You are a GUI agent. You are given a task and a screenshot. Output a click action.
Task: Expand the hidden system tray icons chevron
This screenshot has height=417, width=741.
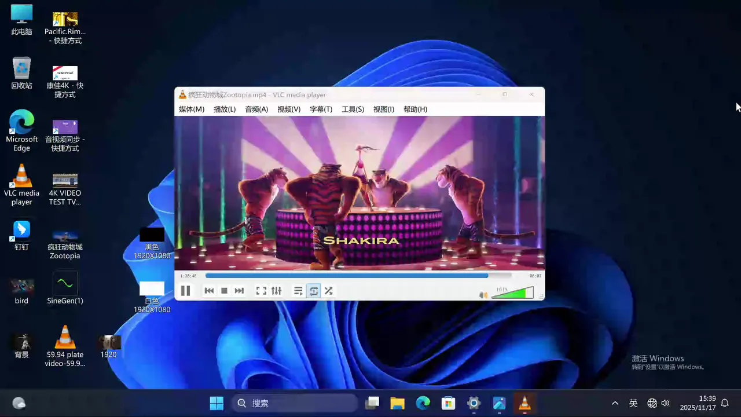coord(615,403)
